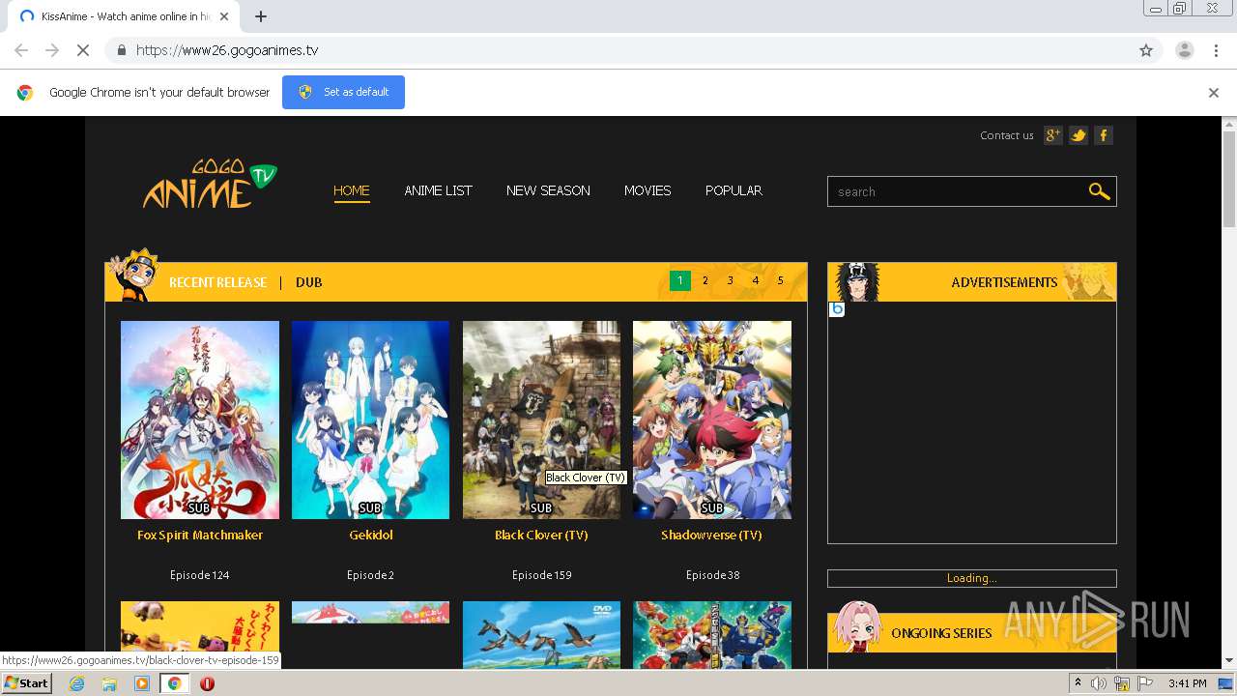Click the GoGoAnime TV logo

pyautogui.click(x=210, y=184)
